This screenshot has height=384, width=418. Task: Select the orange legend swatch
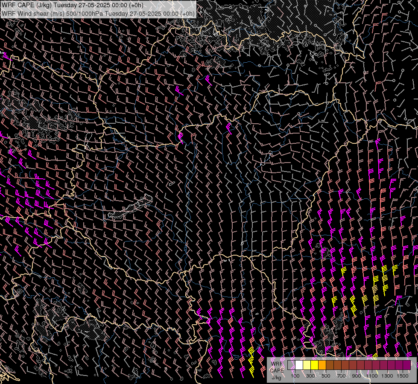[322, 365]
